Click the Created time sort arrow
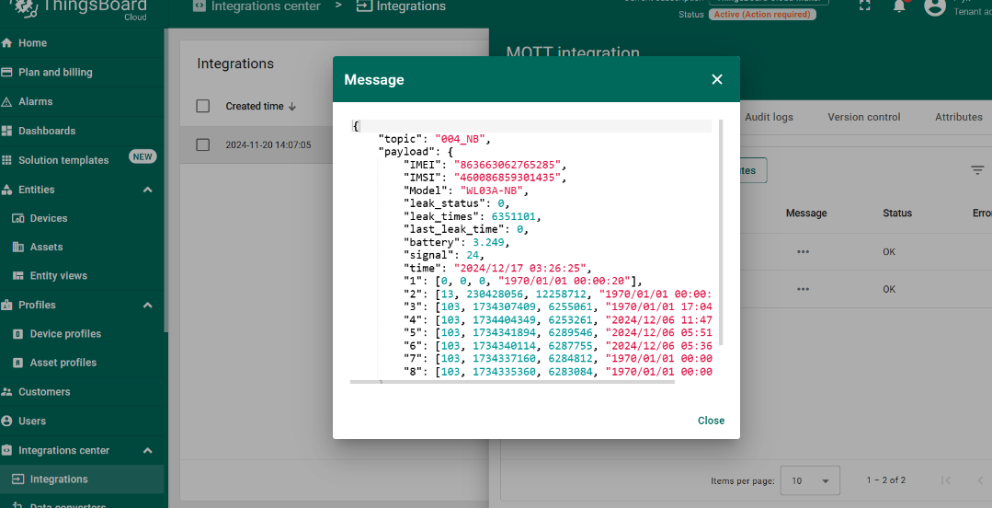The height and width of the screenshot is (508, 992). 292,107
